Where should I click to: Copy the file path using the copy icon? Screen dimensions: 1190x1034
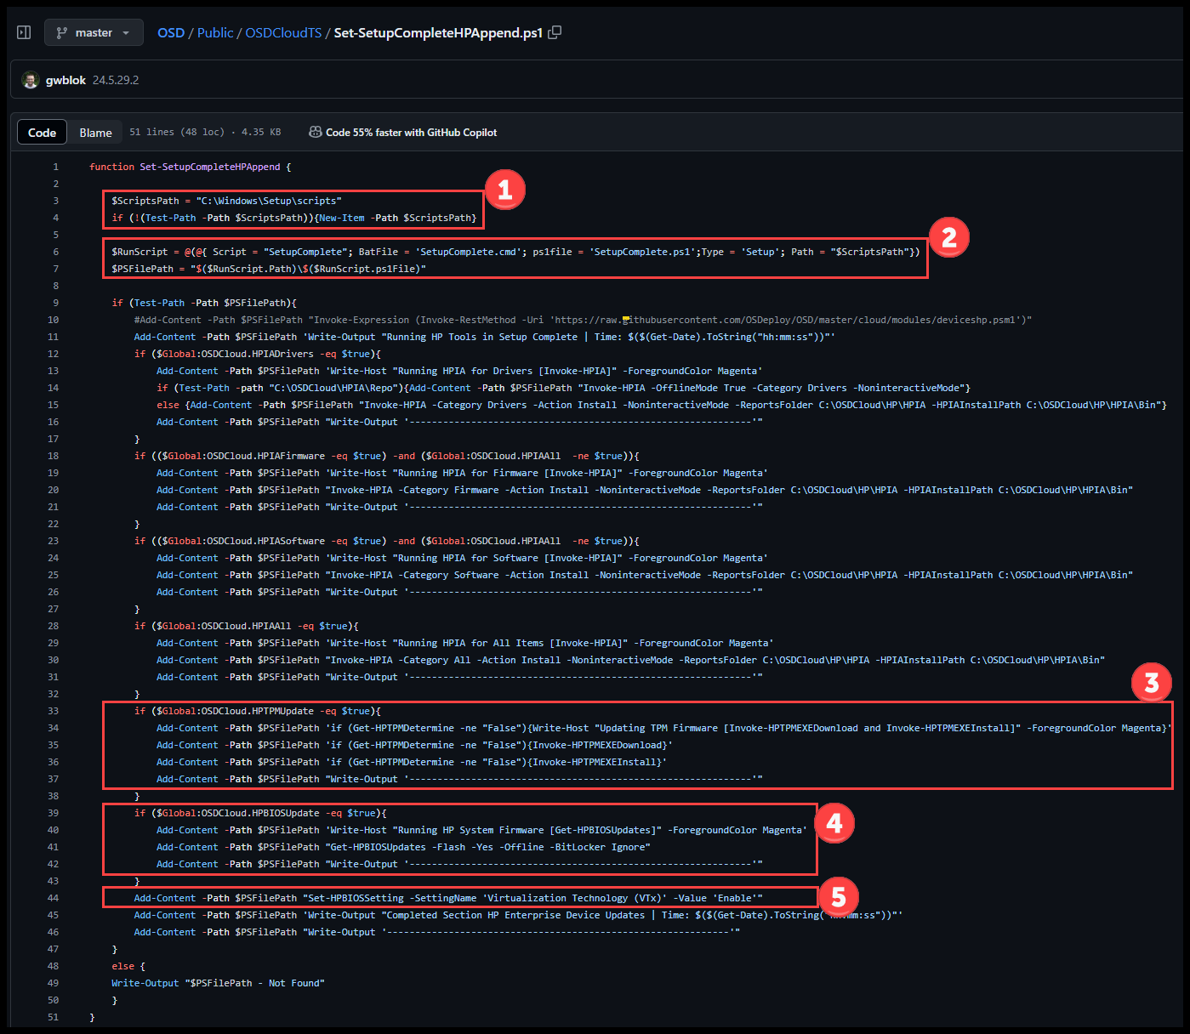(555, 32)
